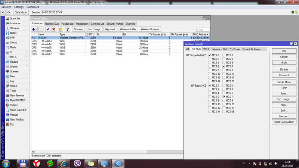Switch to the Registration tab
This screenshot has height=168, width=299.
pos(82,24)
